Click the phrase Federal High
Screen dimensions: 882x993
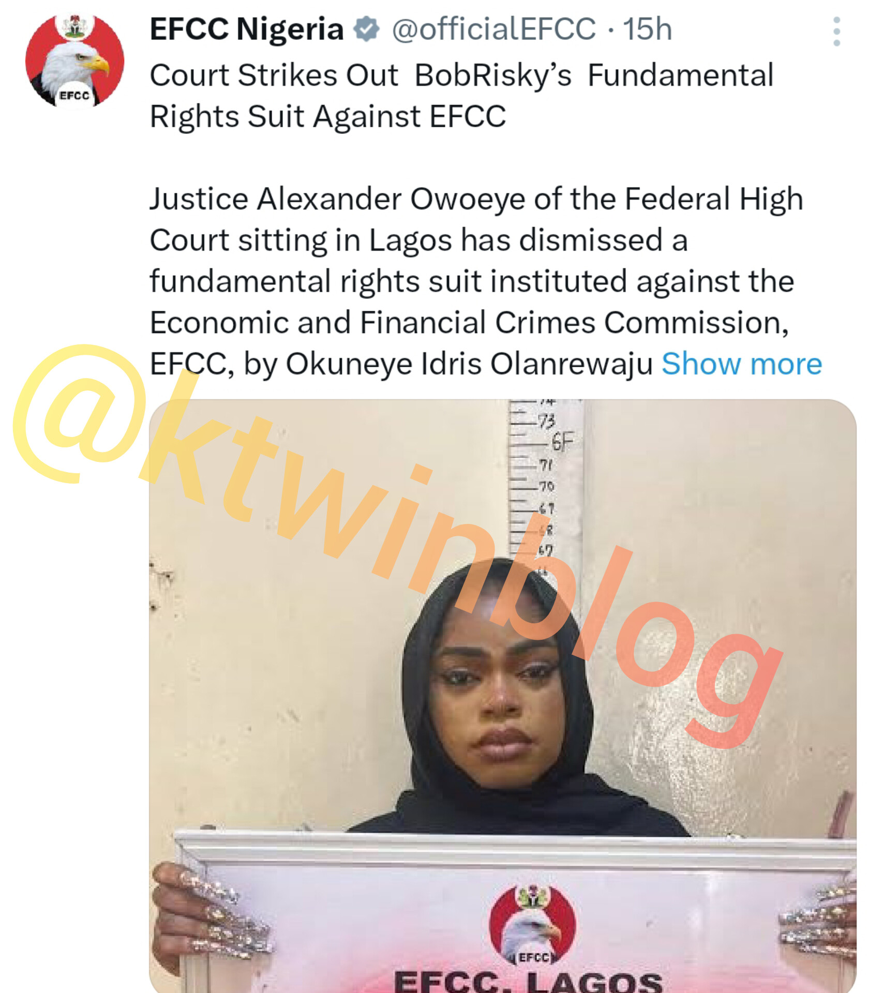[x=714, y=199]
